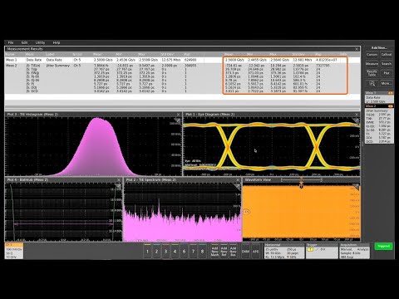Click Add New Math
Image resolution: width=399 pixels, height=299 pixels.
[214, 251]
